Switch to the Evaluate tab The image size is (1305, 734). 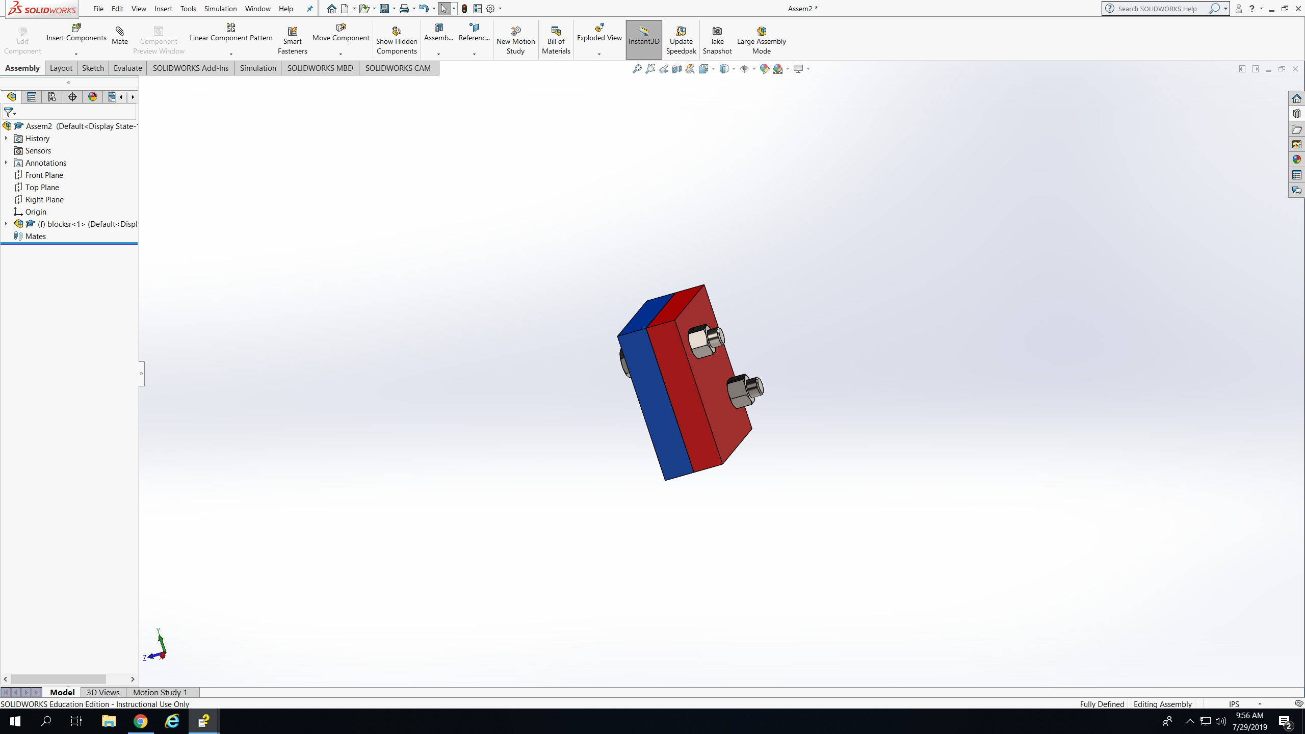pyautogui.click(x=127, y=68)
